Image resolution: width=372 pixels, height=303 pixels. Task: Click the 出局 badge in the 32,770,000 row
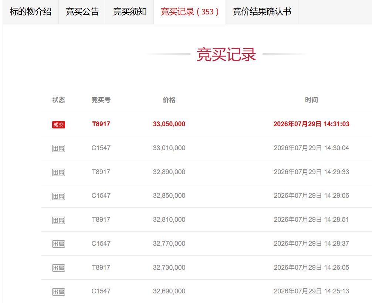coord(58,244)
